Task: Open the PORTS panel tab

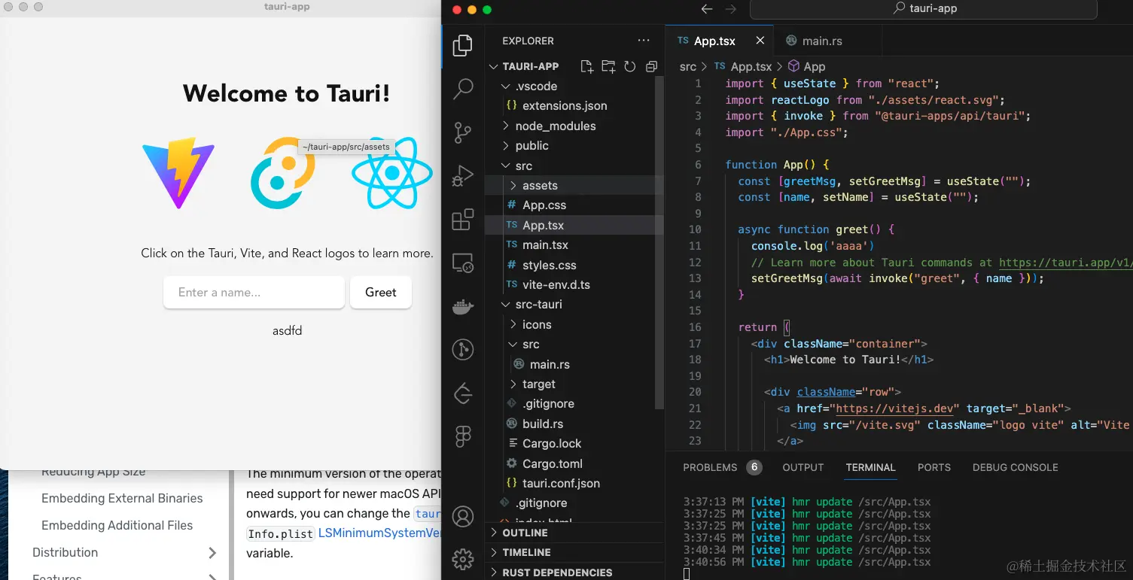Action: tap(934, 467)
